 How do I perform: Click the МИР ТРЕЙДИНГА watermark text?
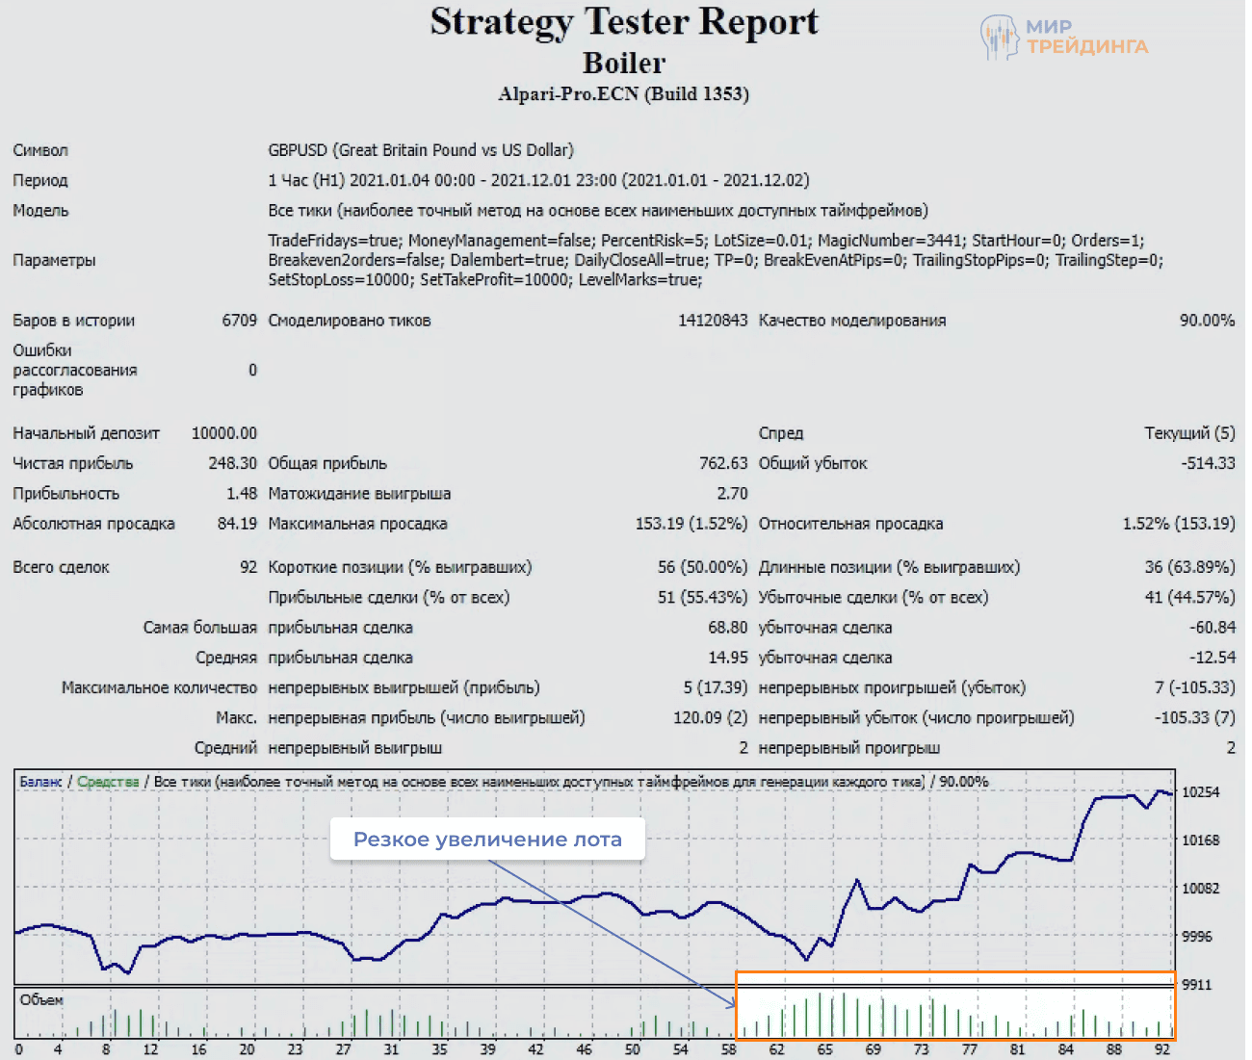point(1086,37)
